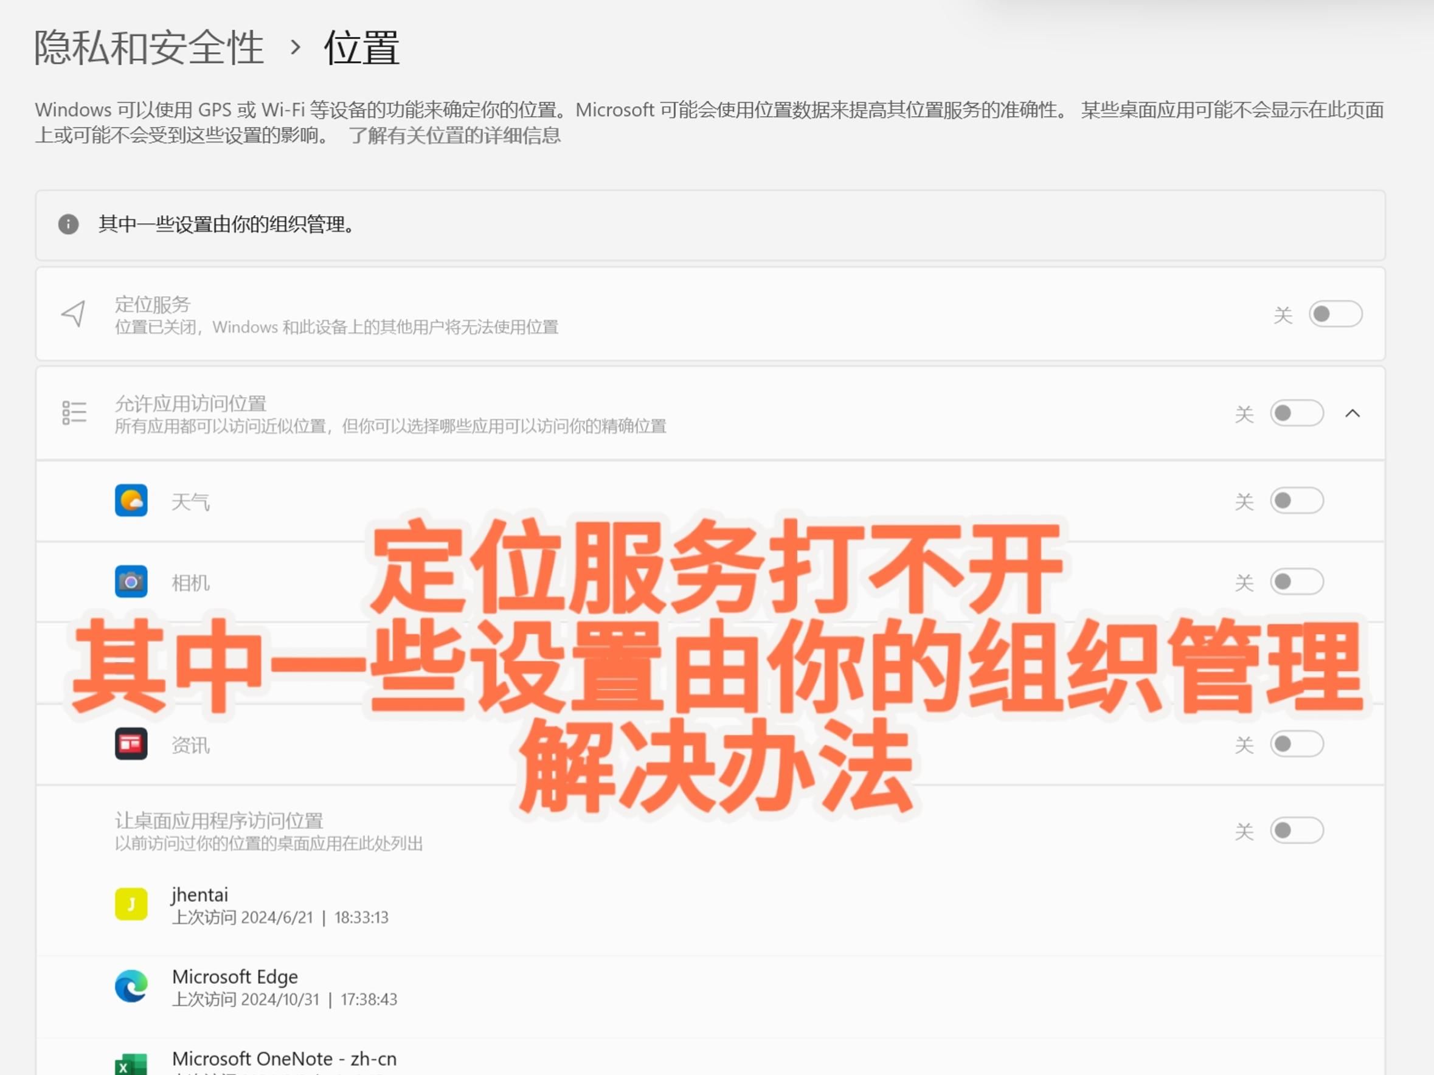Viewport: 1434px width, 1075px height.
Task: Click the location arrow icon for 定位服务
Action: (73, 314)
